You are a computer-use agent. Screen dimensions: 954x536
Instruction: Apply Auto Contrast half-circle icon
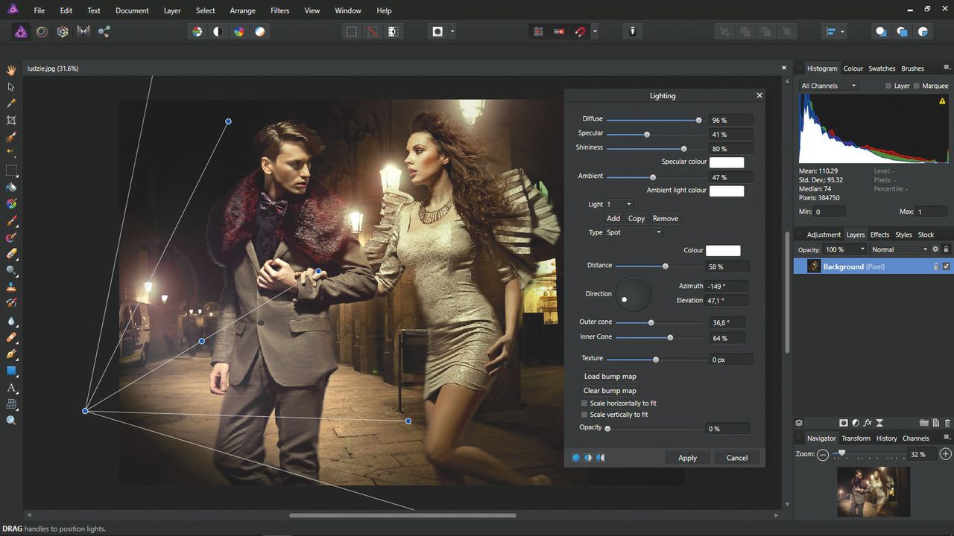[x=218, y=32]
